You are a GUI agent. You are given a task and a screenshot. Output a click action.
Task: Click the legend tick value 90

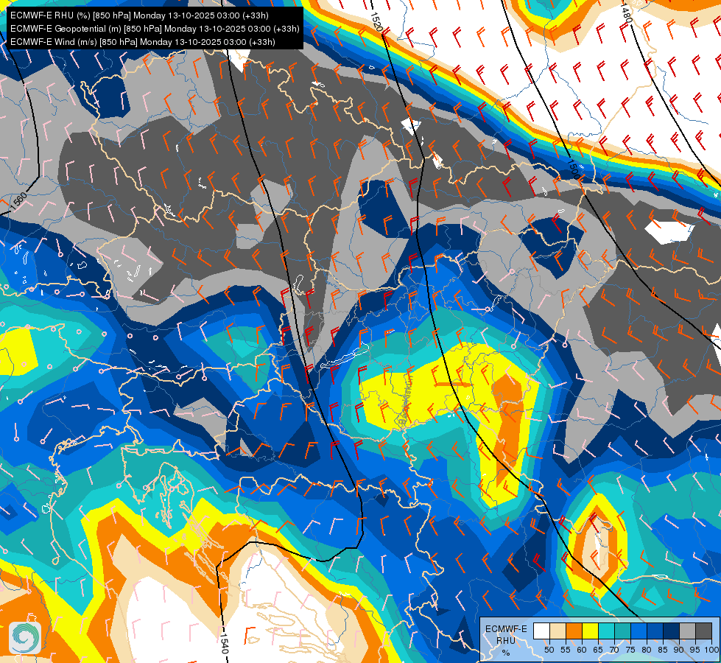tap(679, 650)
